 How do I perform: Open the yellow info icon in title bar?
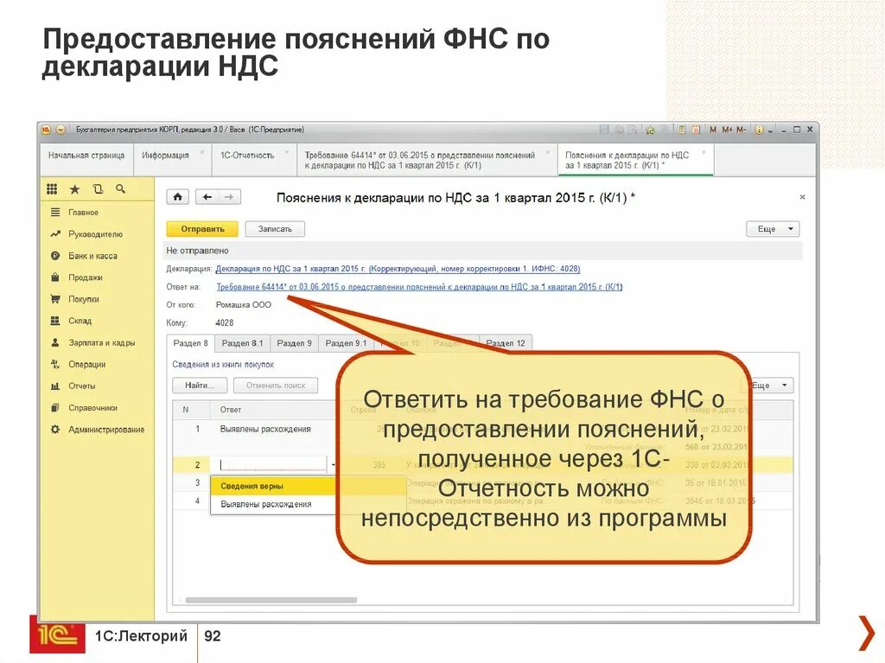(x=759, y=130)
